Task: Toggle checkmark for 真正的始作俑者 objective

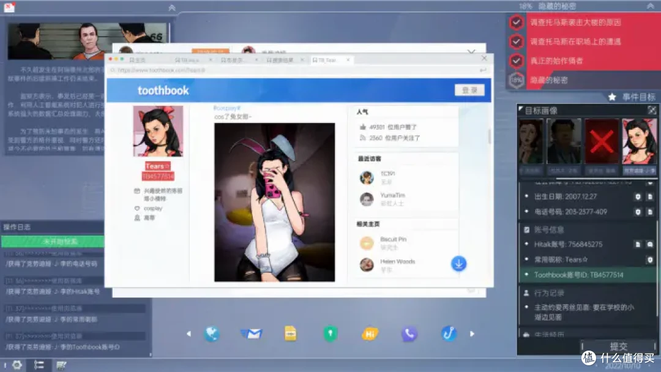Action: (516, 61)
